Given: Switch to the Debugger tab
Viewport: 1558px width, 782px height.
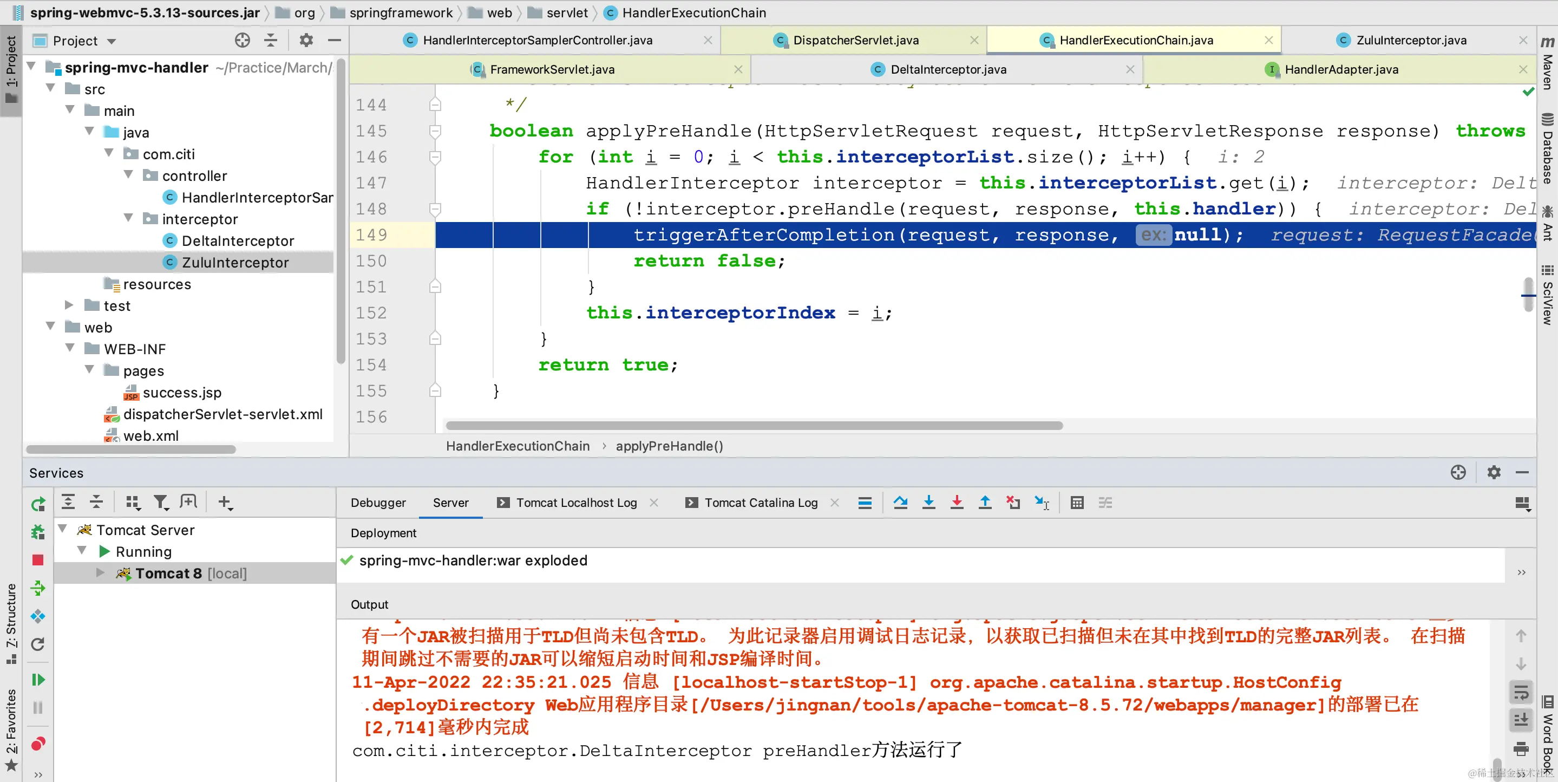Looking at the screenshot, I should 378,503.
